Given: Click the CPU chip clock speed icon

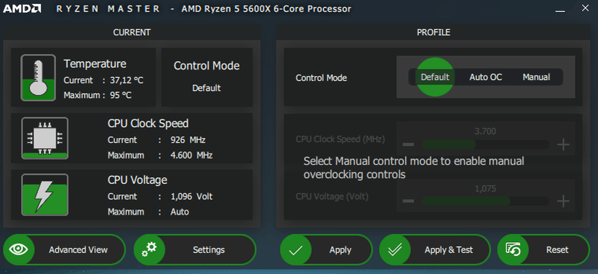Looking at the screenshot, I should (45, 138).
